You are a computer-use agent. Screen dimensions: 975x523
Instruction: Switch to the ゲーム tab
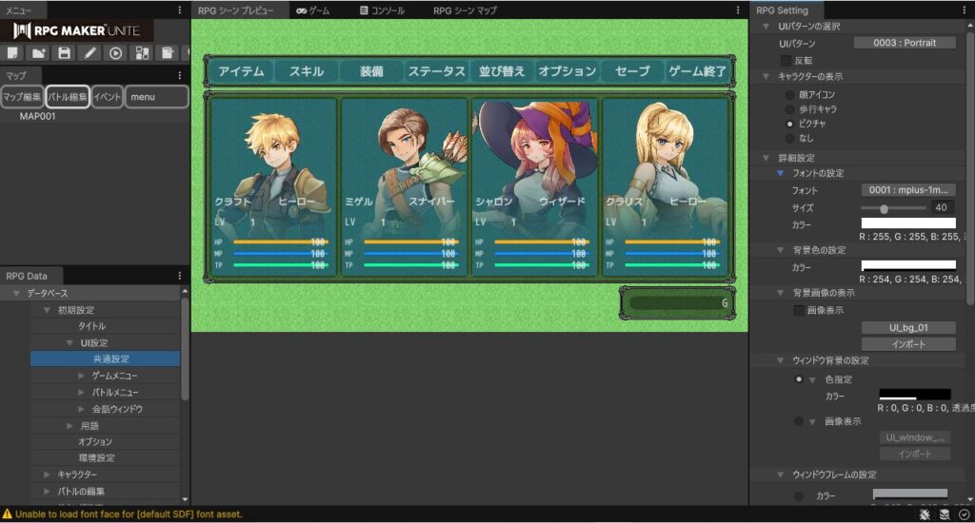pos(312,10)
